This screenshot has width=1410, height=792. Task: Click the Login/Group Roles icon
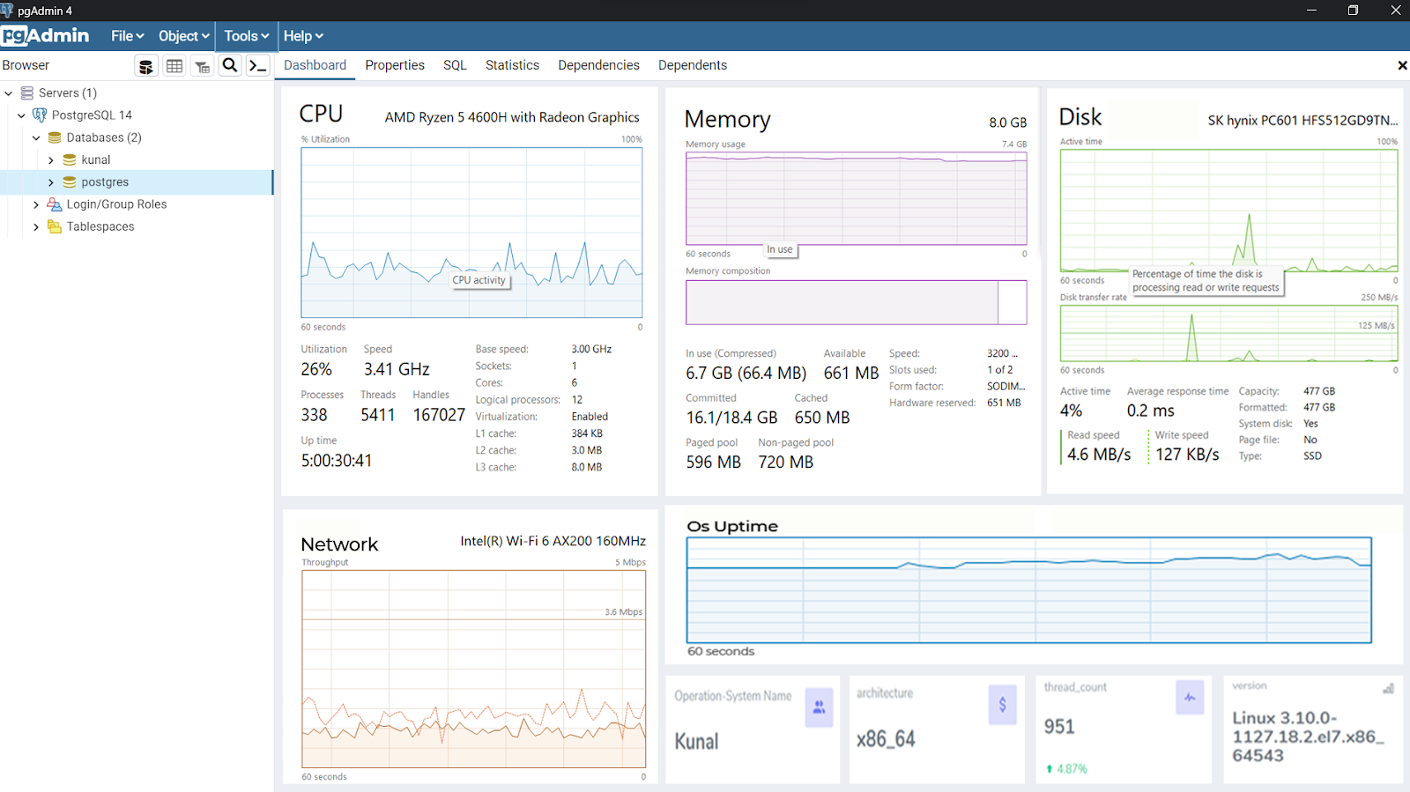[x=55, y=204]
